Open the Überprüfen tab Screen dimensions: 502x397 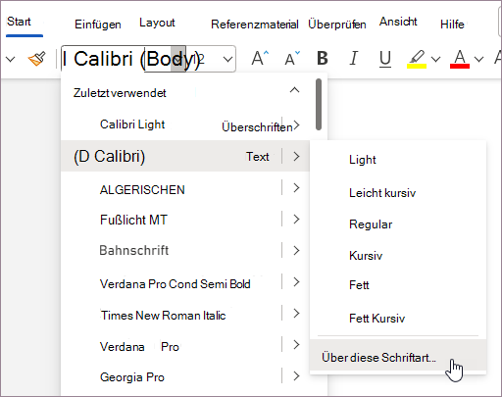337,25
